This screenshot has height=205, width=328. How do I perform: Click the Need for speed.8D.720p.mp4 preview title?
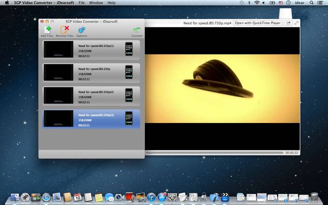pos(207,23)
